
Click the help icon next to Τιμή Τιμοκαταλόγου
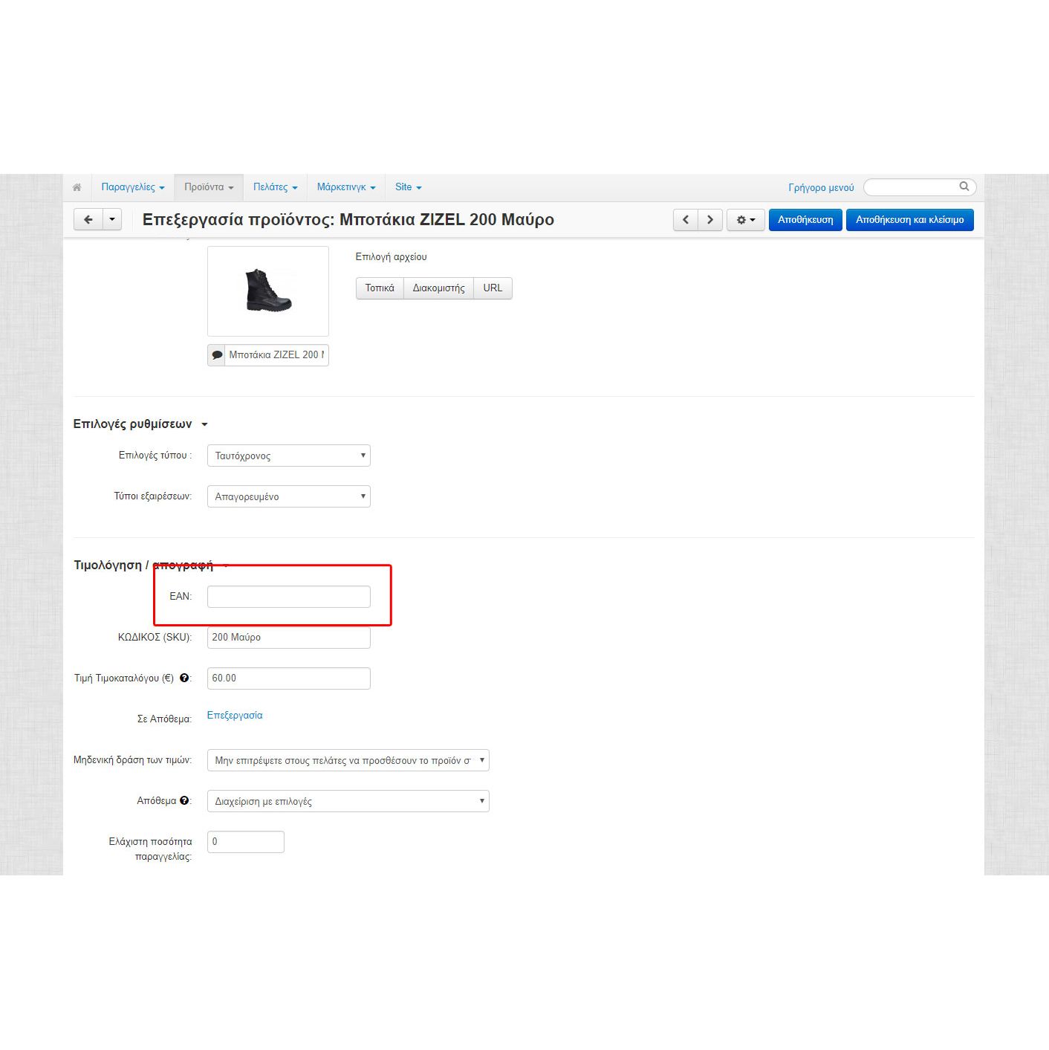tap(184, 678)
